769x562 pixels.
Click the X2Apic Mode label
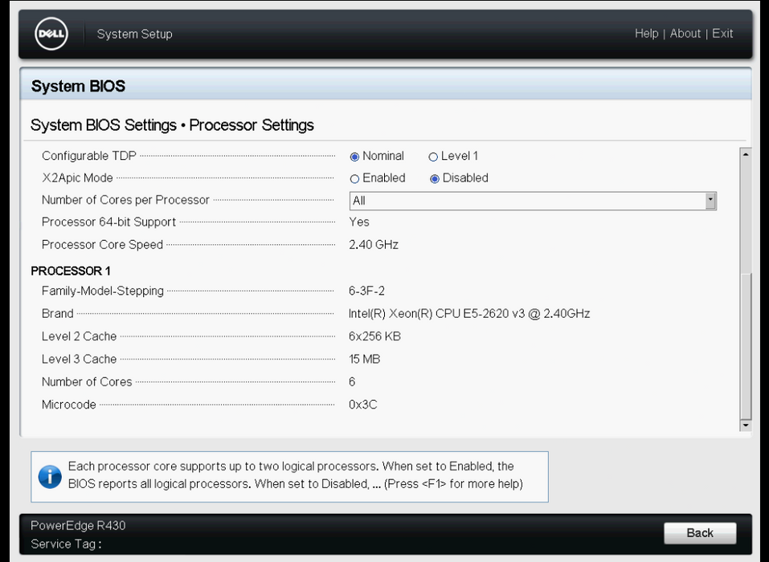(x=77, y=178)
